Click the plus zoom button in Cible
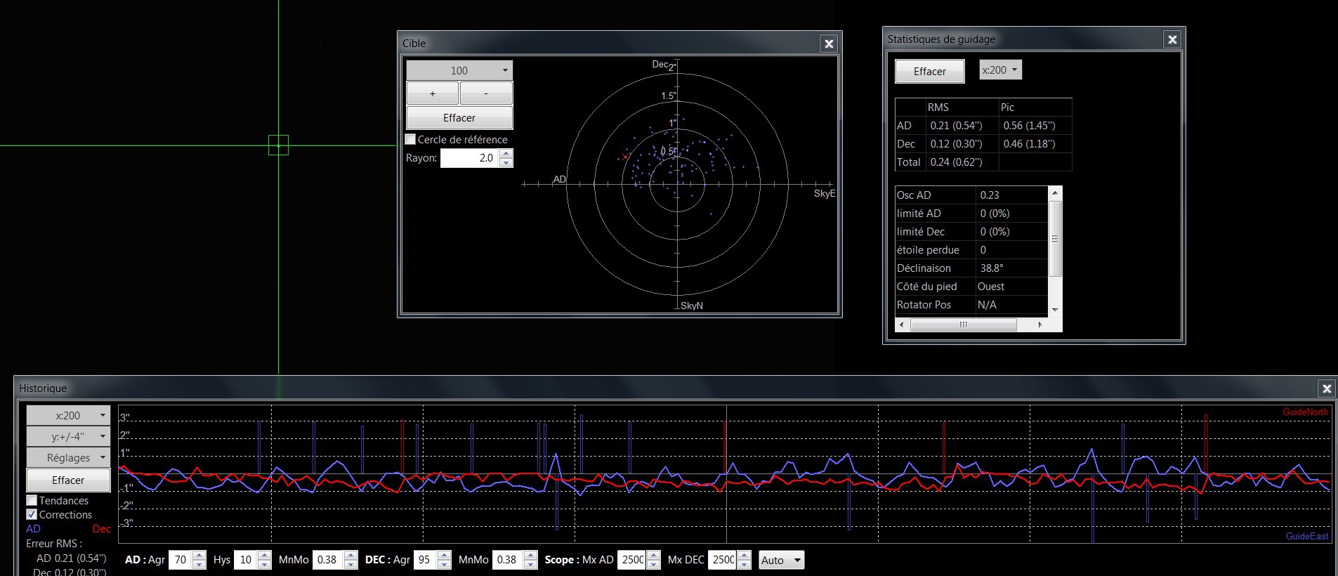Viewport: 1338px width, 576px height. (x=432, y=93)
